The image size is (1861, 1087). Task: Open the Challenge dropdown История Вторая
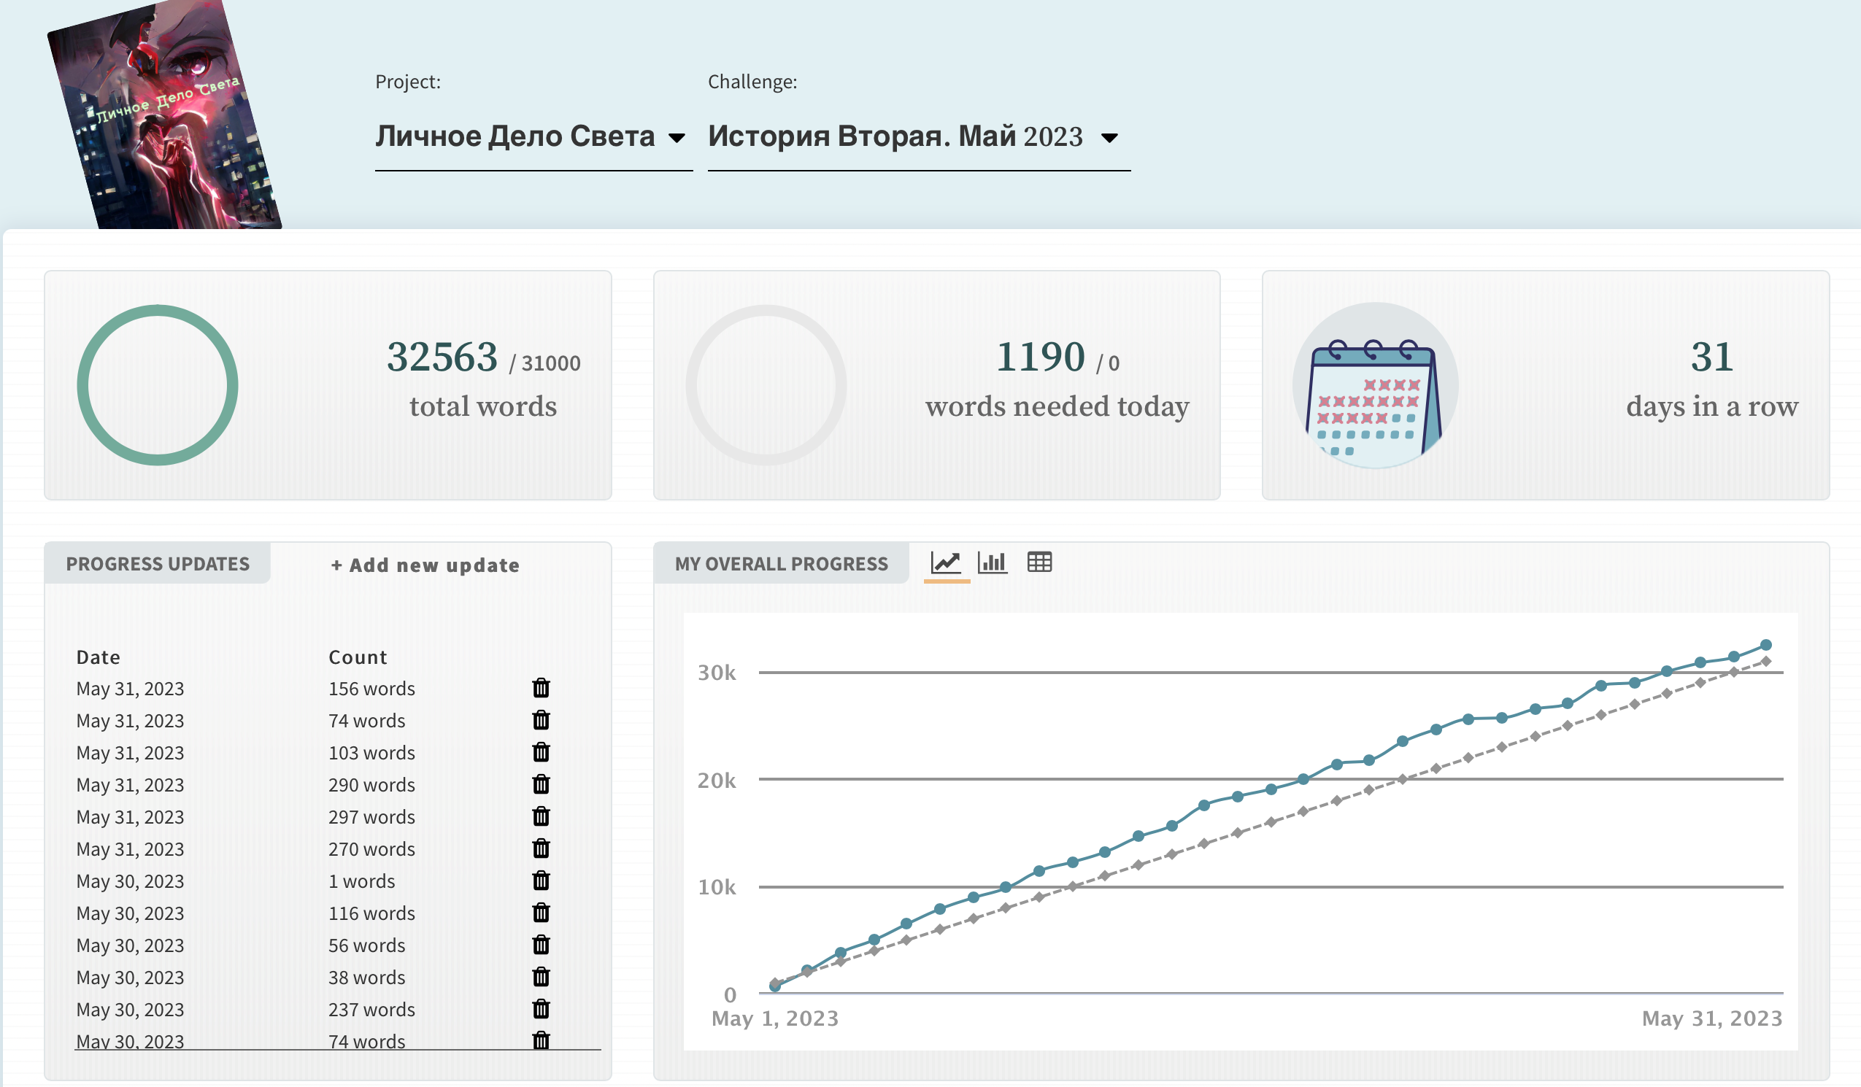tap(919, 137)
